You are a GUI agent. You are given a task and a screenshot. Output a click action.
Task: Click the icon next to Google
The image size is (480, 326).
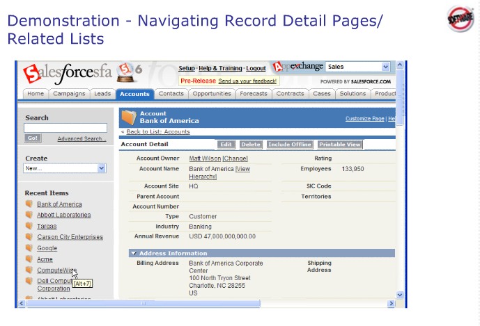tap(29, 248)
